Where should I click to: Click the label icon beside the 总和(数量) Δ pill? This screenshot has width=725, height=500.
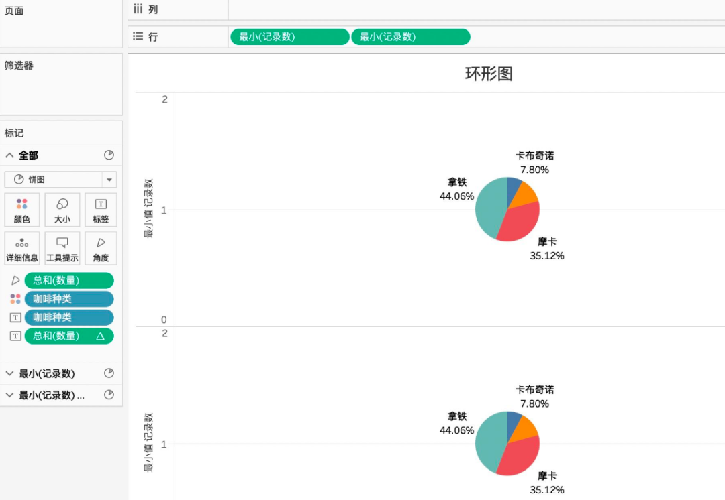15,336
